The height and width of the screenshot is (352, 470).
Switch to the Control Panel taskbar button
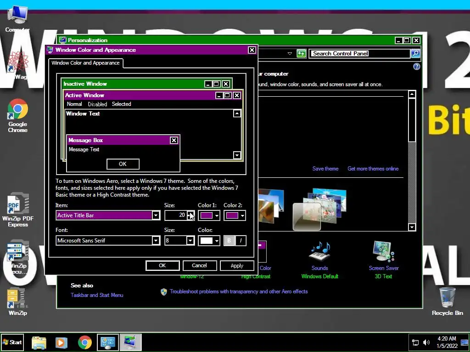point(107,342)
